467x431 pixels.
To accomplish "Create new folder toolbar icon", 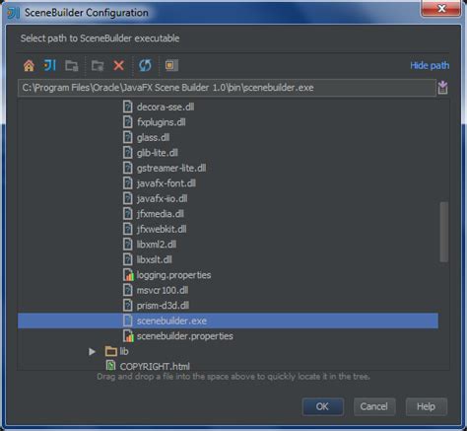I will click(98, 66).
